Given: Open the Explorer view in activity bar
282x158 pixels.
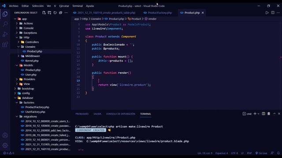Looking at the screenshot, I should (5, 14).
